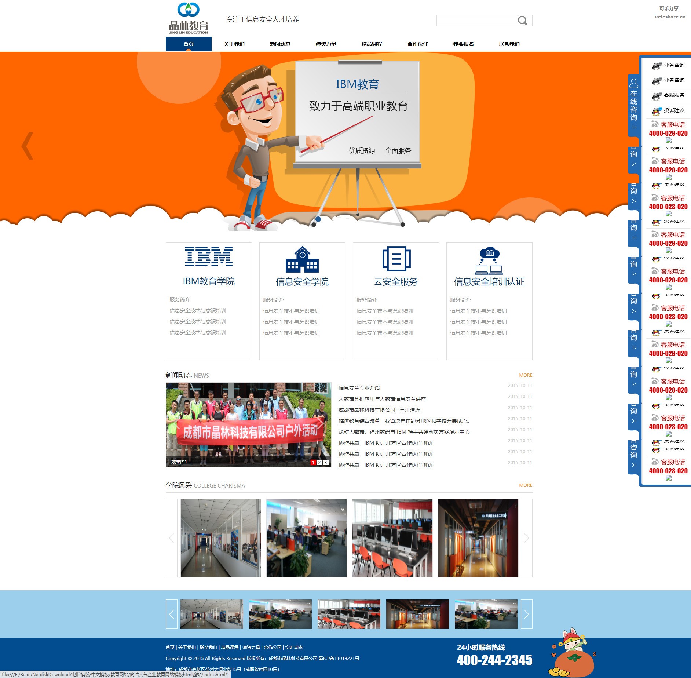The width and height of the screenshot is (691, 678).
Task: Open the 首页 nav tab
Action: [189, 44]
